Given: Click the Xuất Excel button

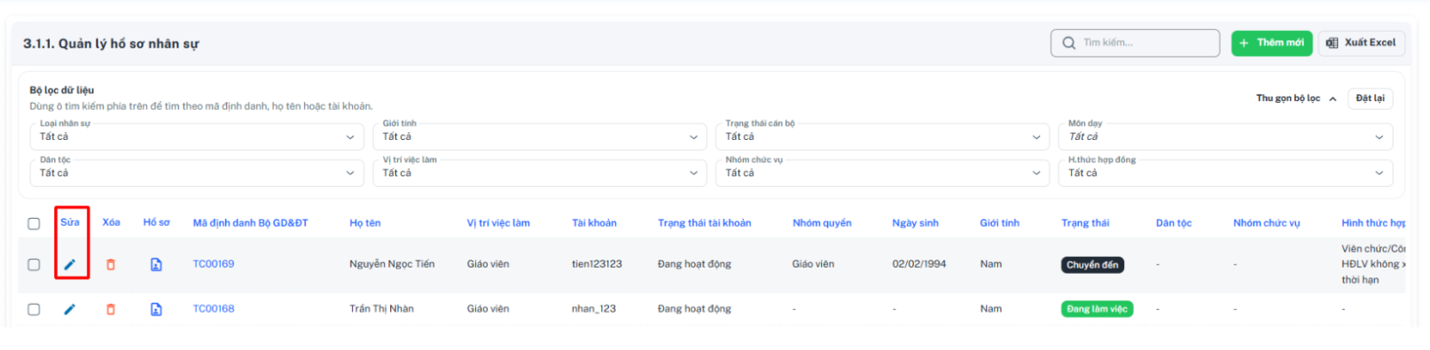Looking at the screenshot, I should click(1361, 43).
